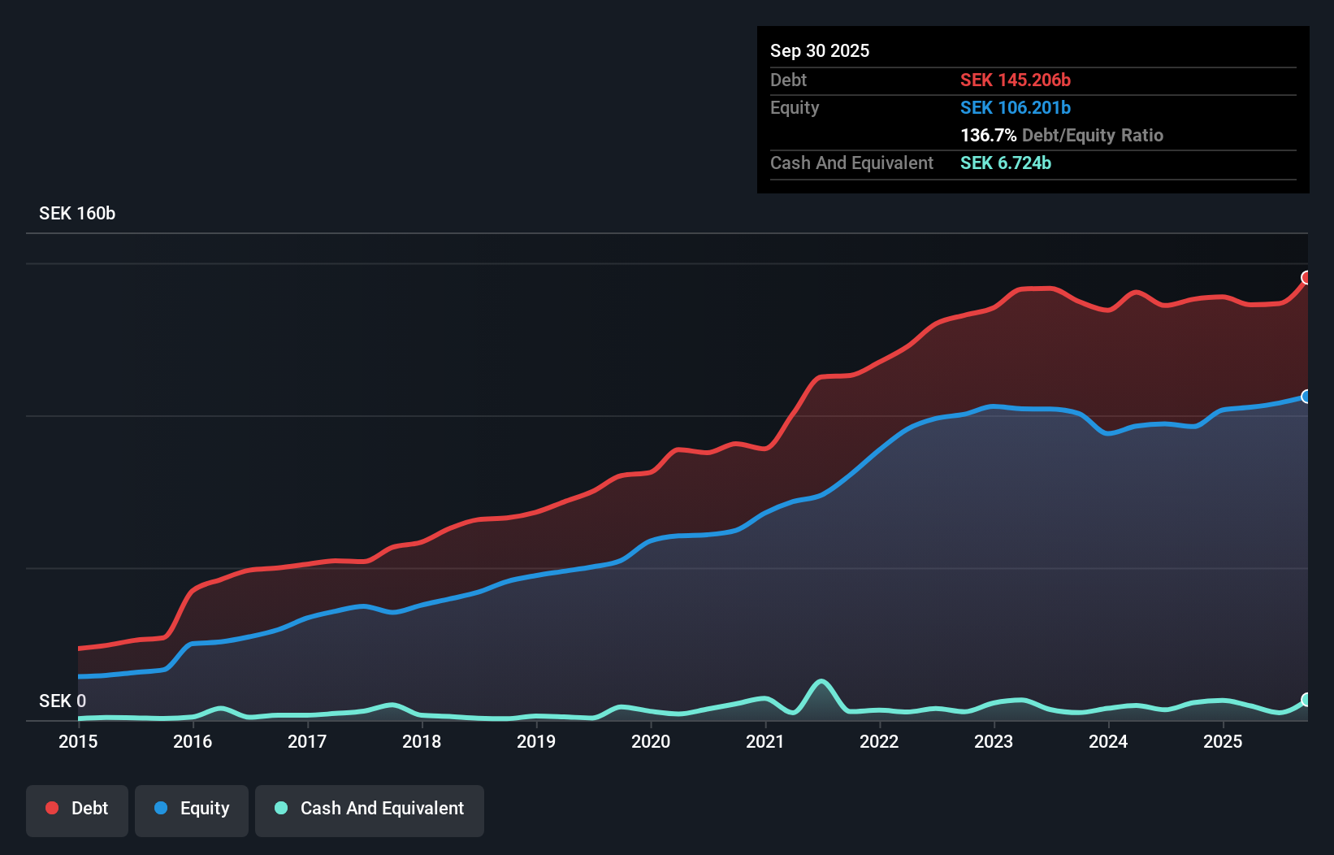Click the teal Cash And Equivalent legend dot
This screenshot has width=1334, height=855.
(280, 809)
